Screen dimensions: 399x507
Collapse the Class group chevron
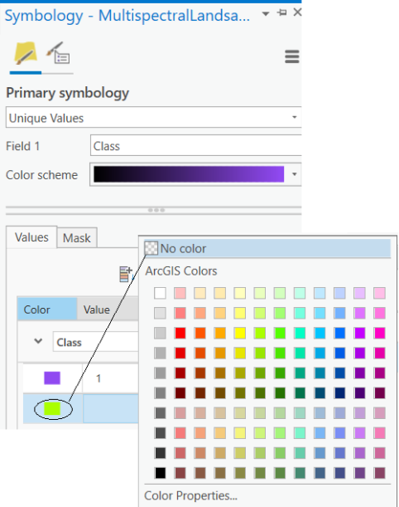[38, 341]
